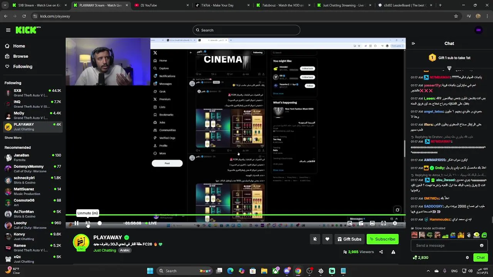Open the DommyxMommy recommended channel
This screenshot has width=493, height=277.
click(x=33, y=169)
